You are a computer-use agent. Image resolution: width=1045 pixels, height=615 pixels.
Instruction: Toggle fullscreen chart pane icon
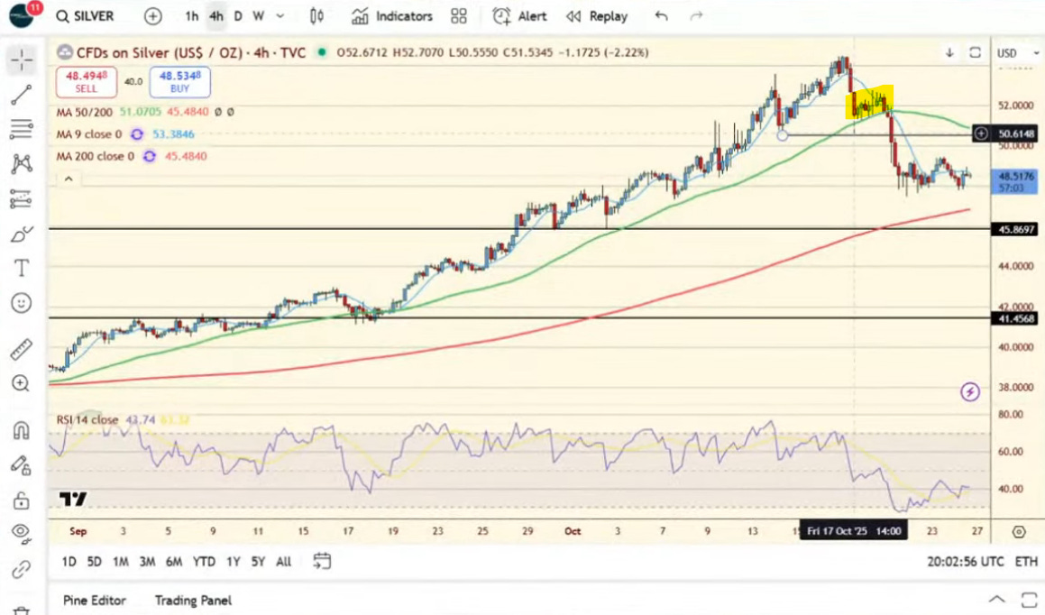pos(975,52)
